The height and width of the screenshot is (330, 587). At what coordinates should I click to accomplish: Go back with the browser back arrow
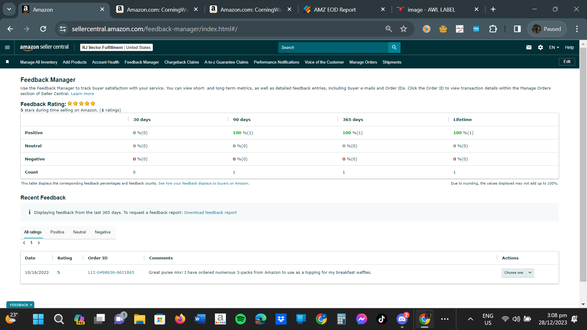click(x=10, y=29)
